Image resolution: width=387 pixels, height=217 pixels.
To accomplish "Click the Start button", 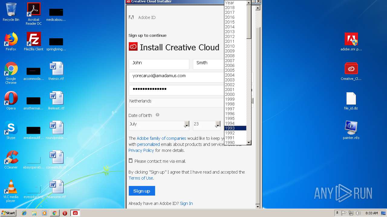I will click(8, 213).
